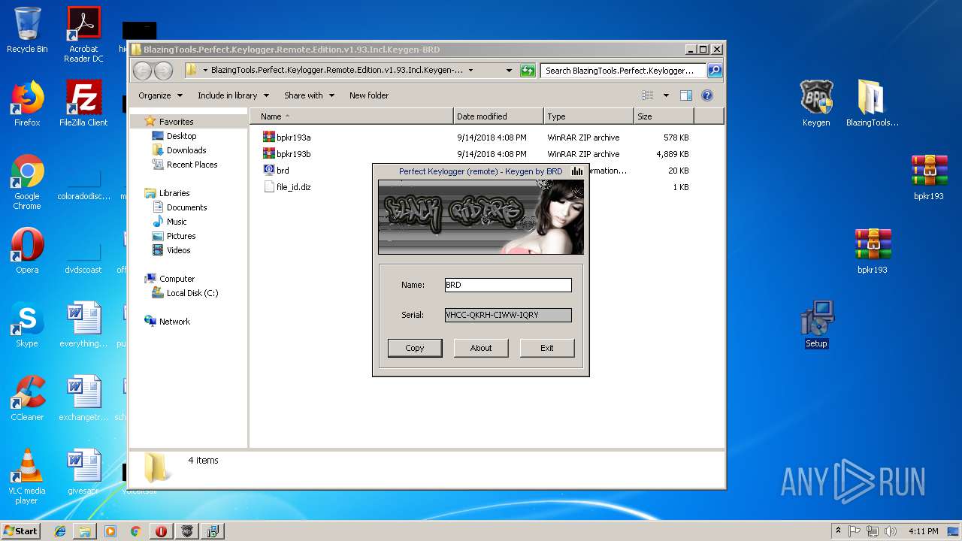Click the volume icon in system tray
Image resolution: width=962 pixels, height=541 pixels.
pos(890,531)
